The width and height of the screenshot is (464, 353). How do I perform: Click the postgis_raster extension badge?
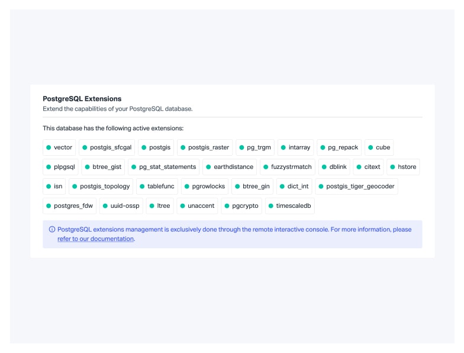[x=205, y=147]
